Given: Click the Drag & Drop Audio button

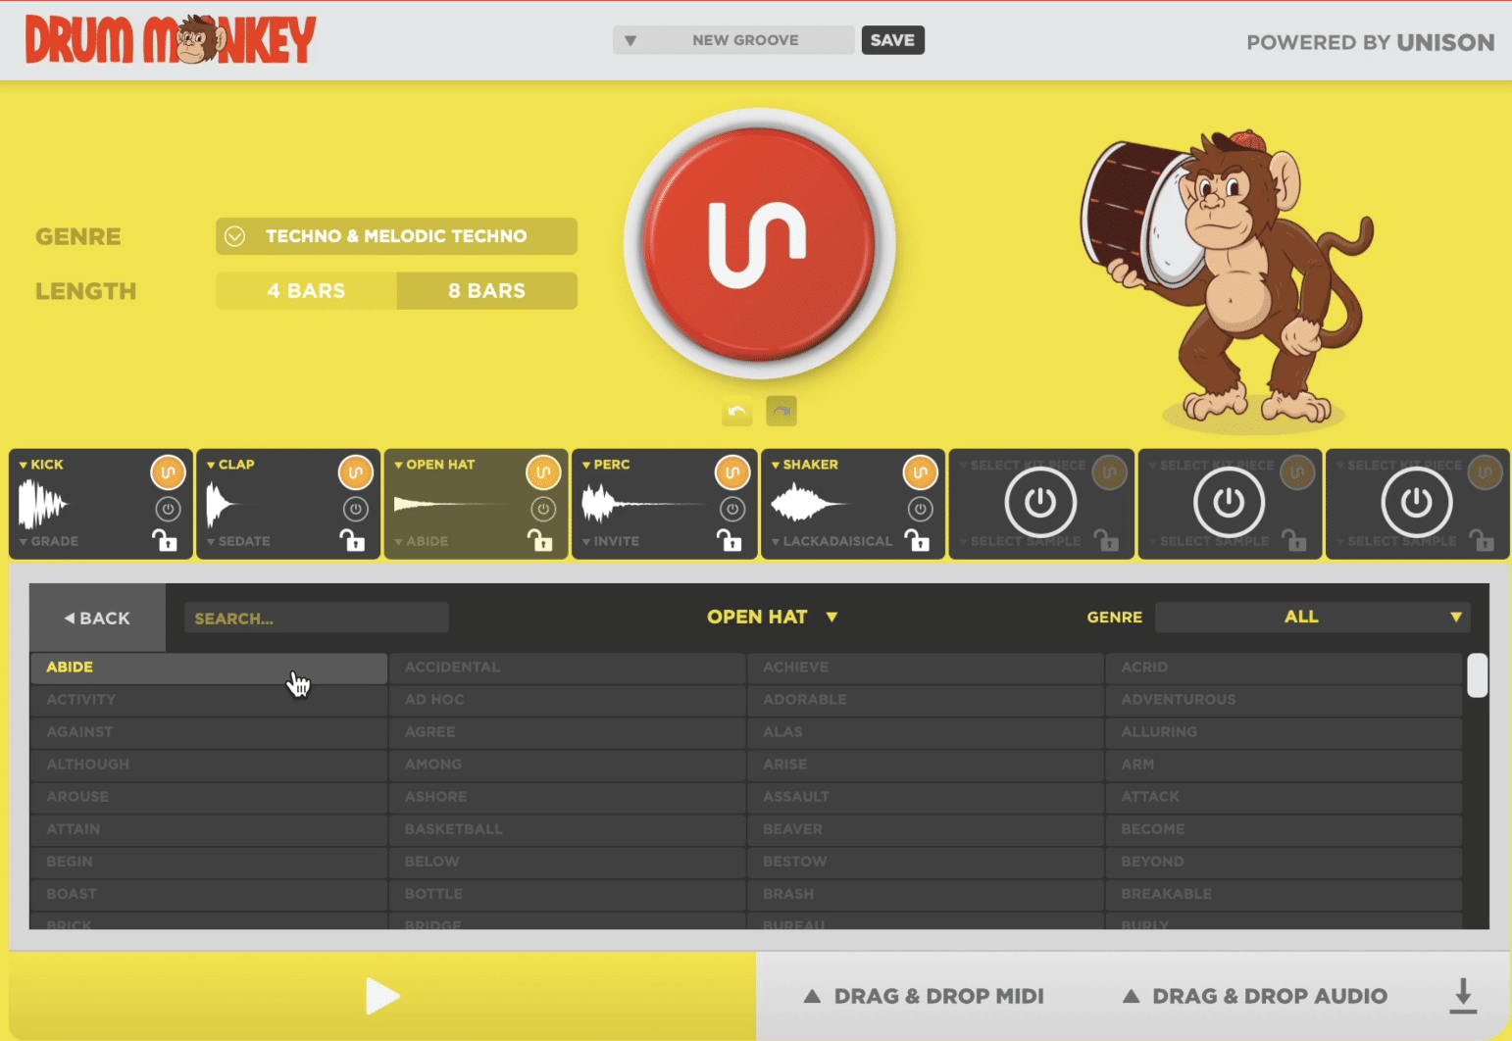Looking at the screenshot, I should click(1255, 996).
